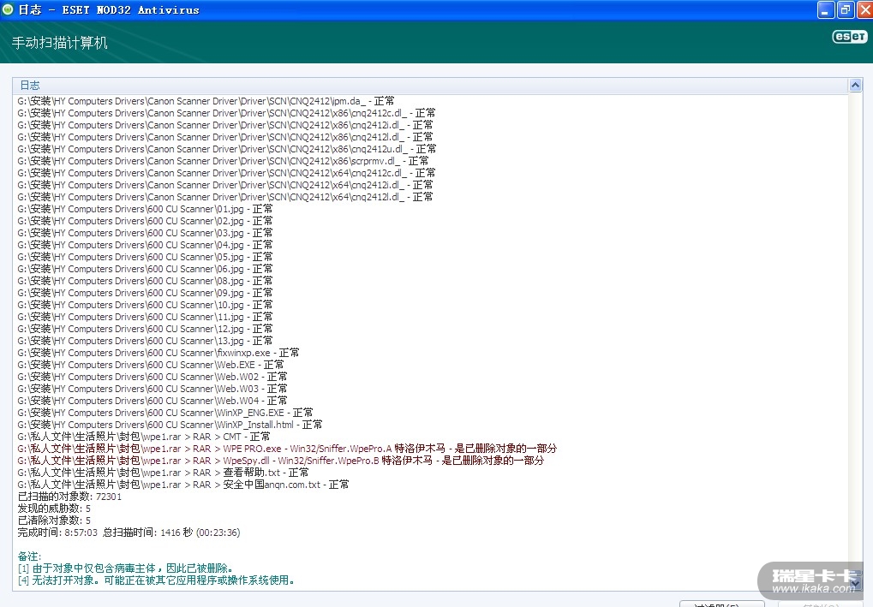
Task: Minimize the ESET NOD32 log window
Action: 825,10
